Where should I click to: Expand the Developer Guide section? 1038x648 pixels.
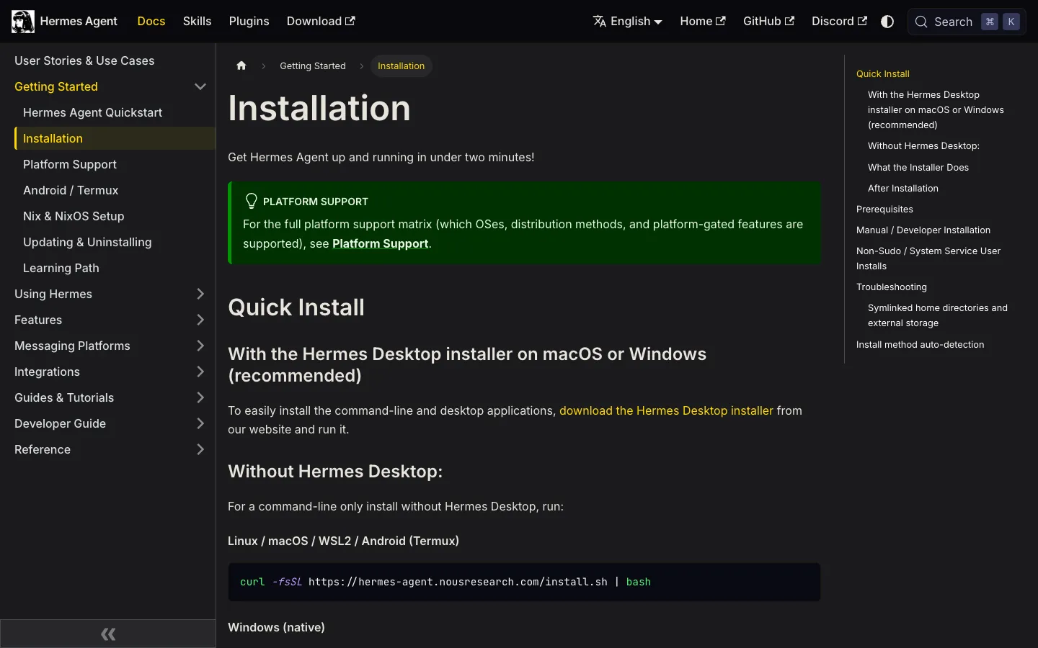[x=200, y=423]
